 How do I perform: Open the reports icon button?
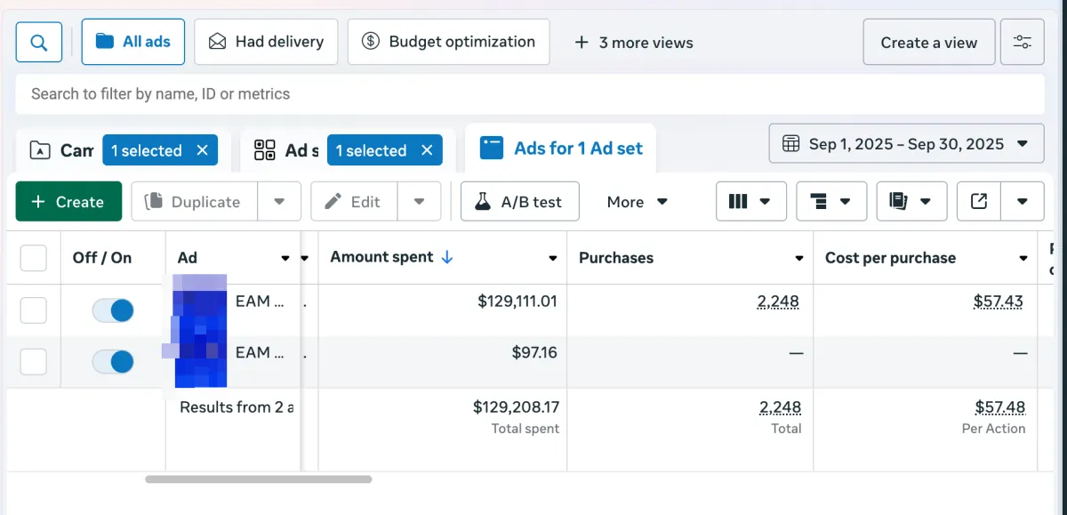911,202
